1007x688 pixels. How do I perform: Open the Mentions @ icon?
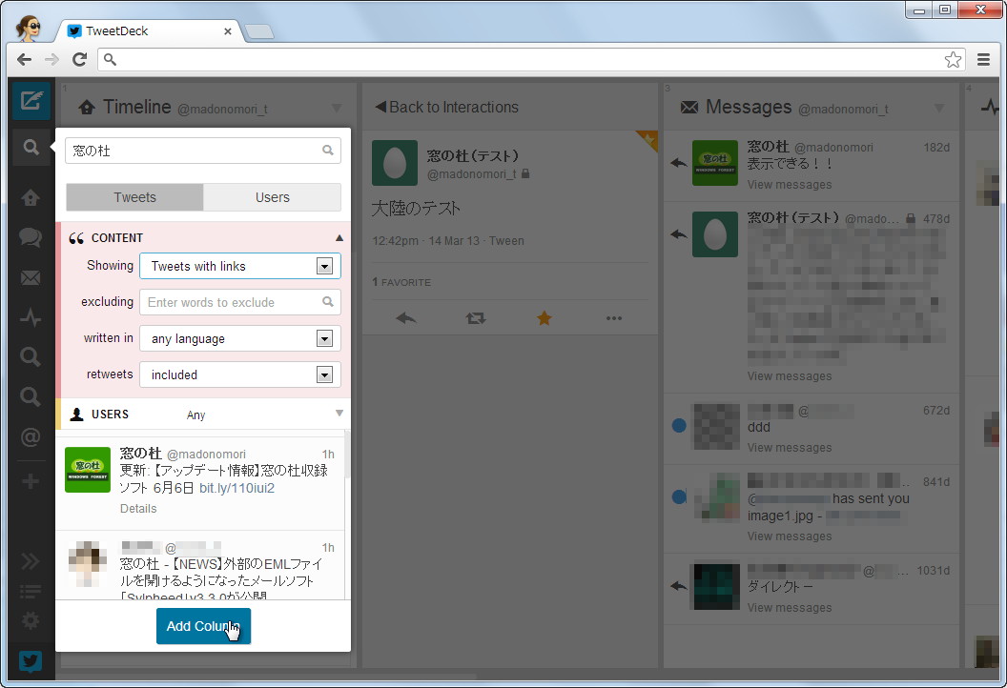(30, 438)
